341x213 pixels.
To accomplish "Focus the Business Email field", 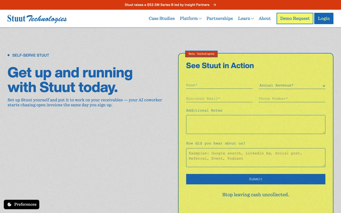I will tap(219, 99).
